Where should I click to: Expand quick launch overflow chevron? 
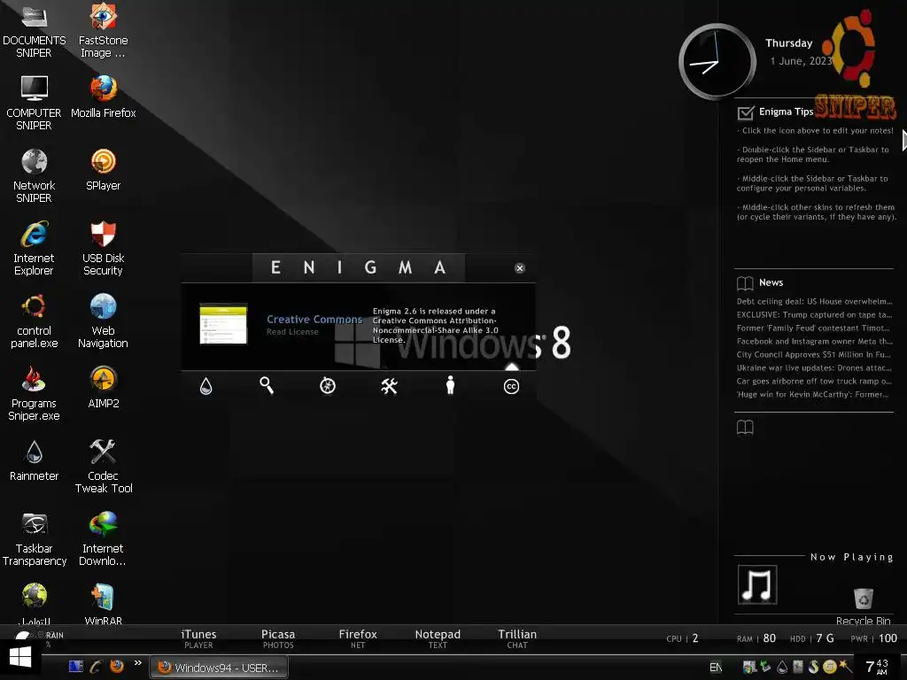137,663
